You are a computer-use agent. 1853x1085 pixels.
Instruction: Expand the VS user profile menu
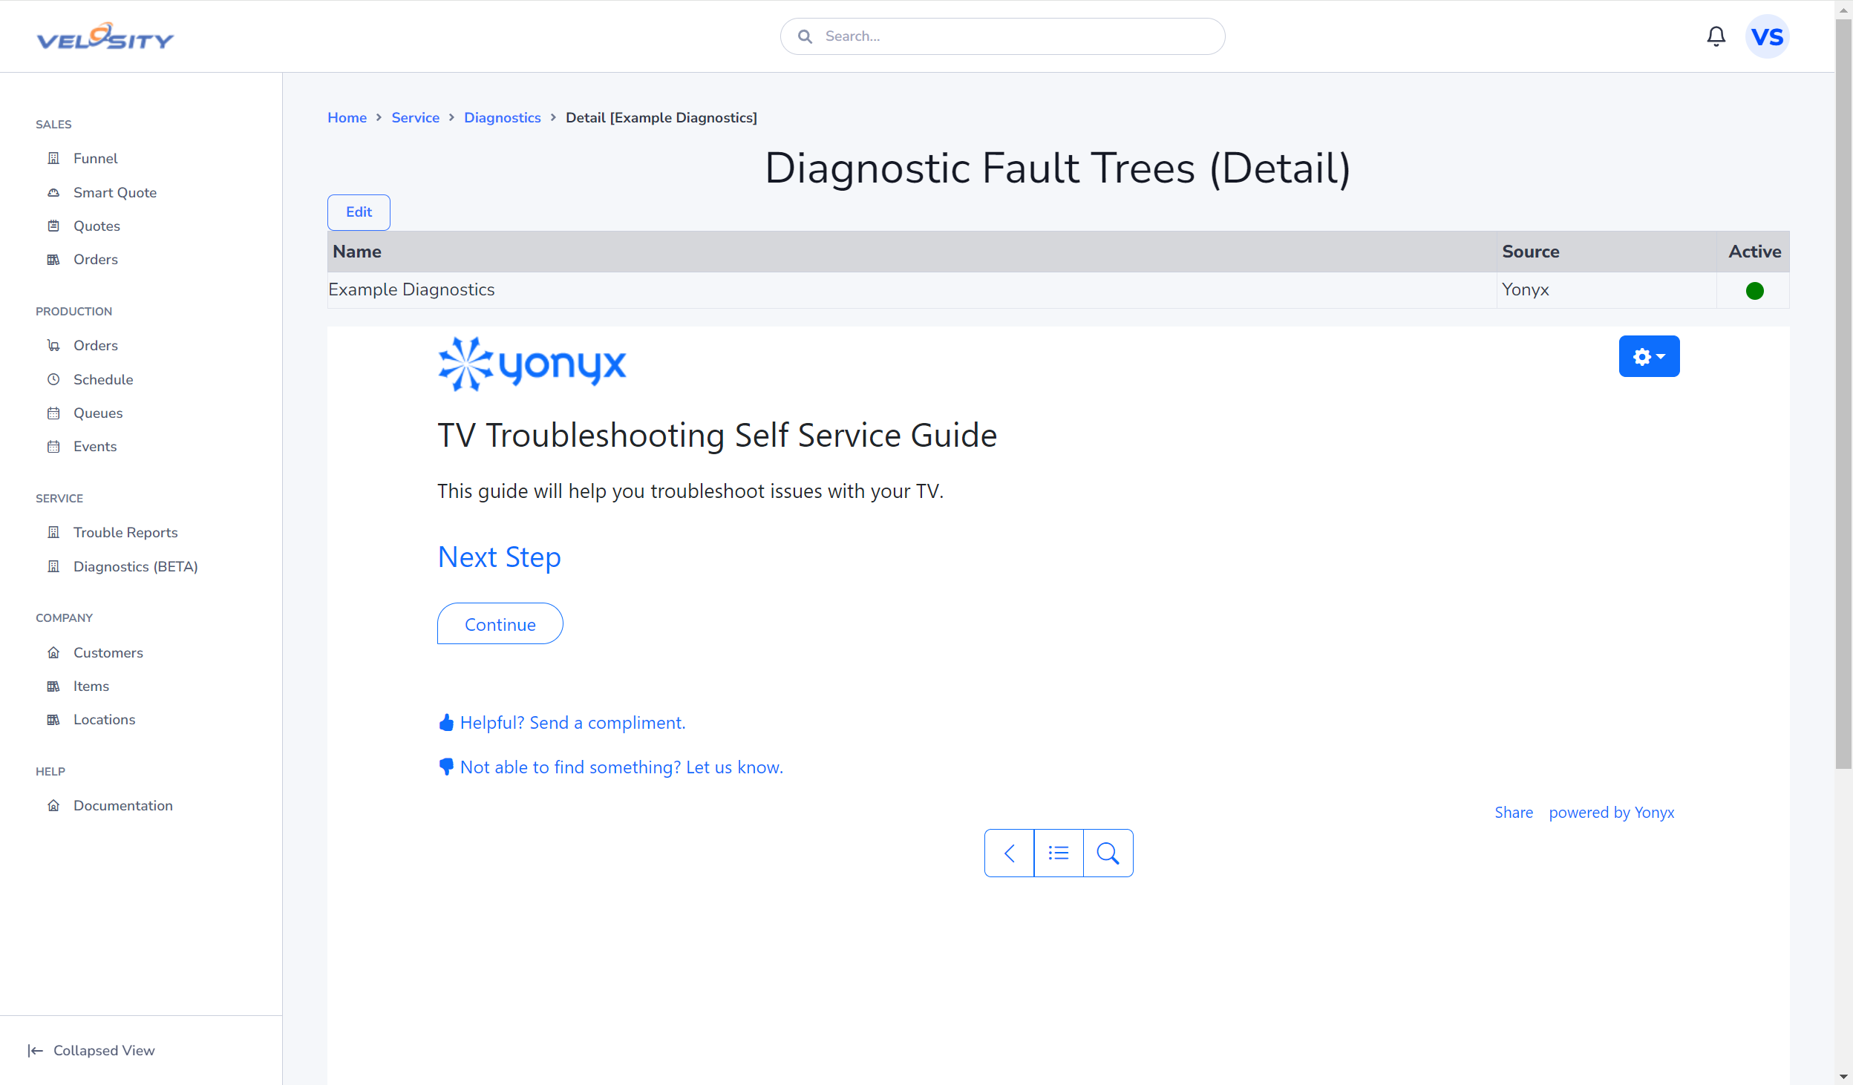click(1764, 36)
